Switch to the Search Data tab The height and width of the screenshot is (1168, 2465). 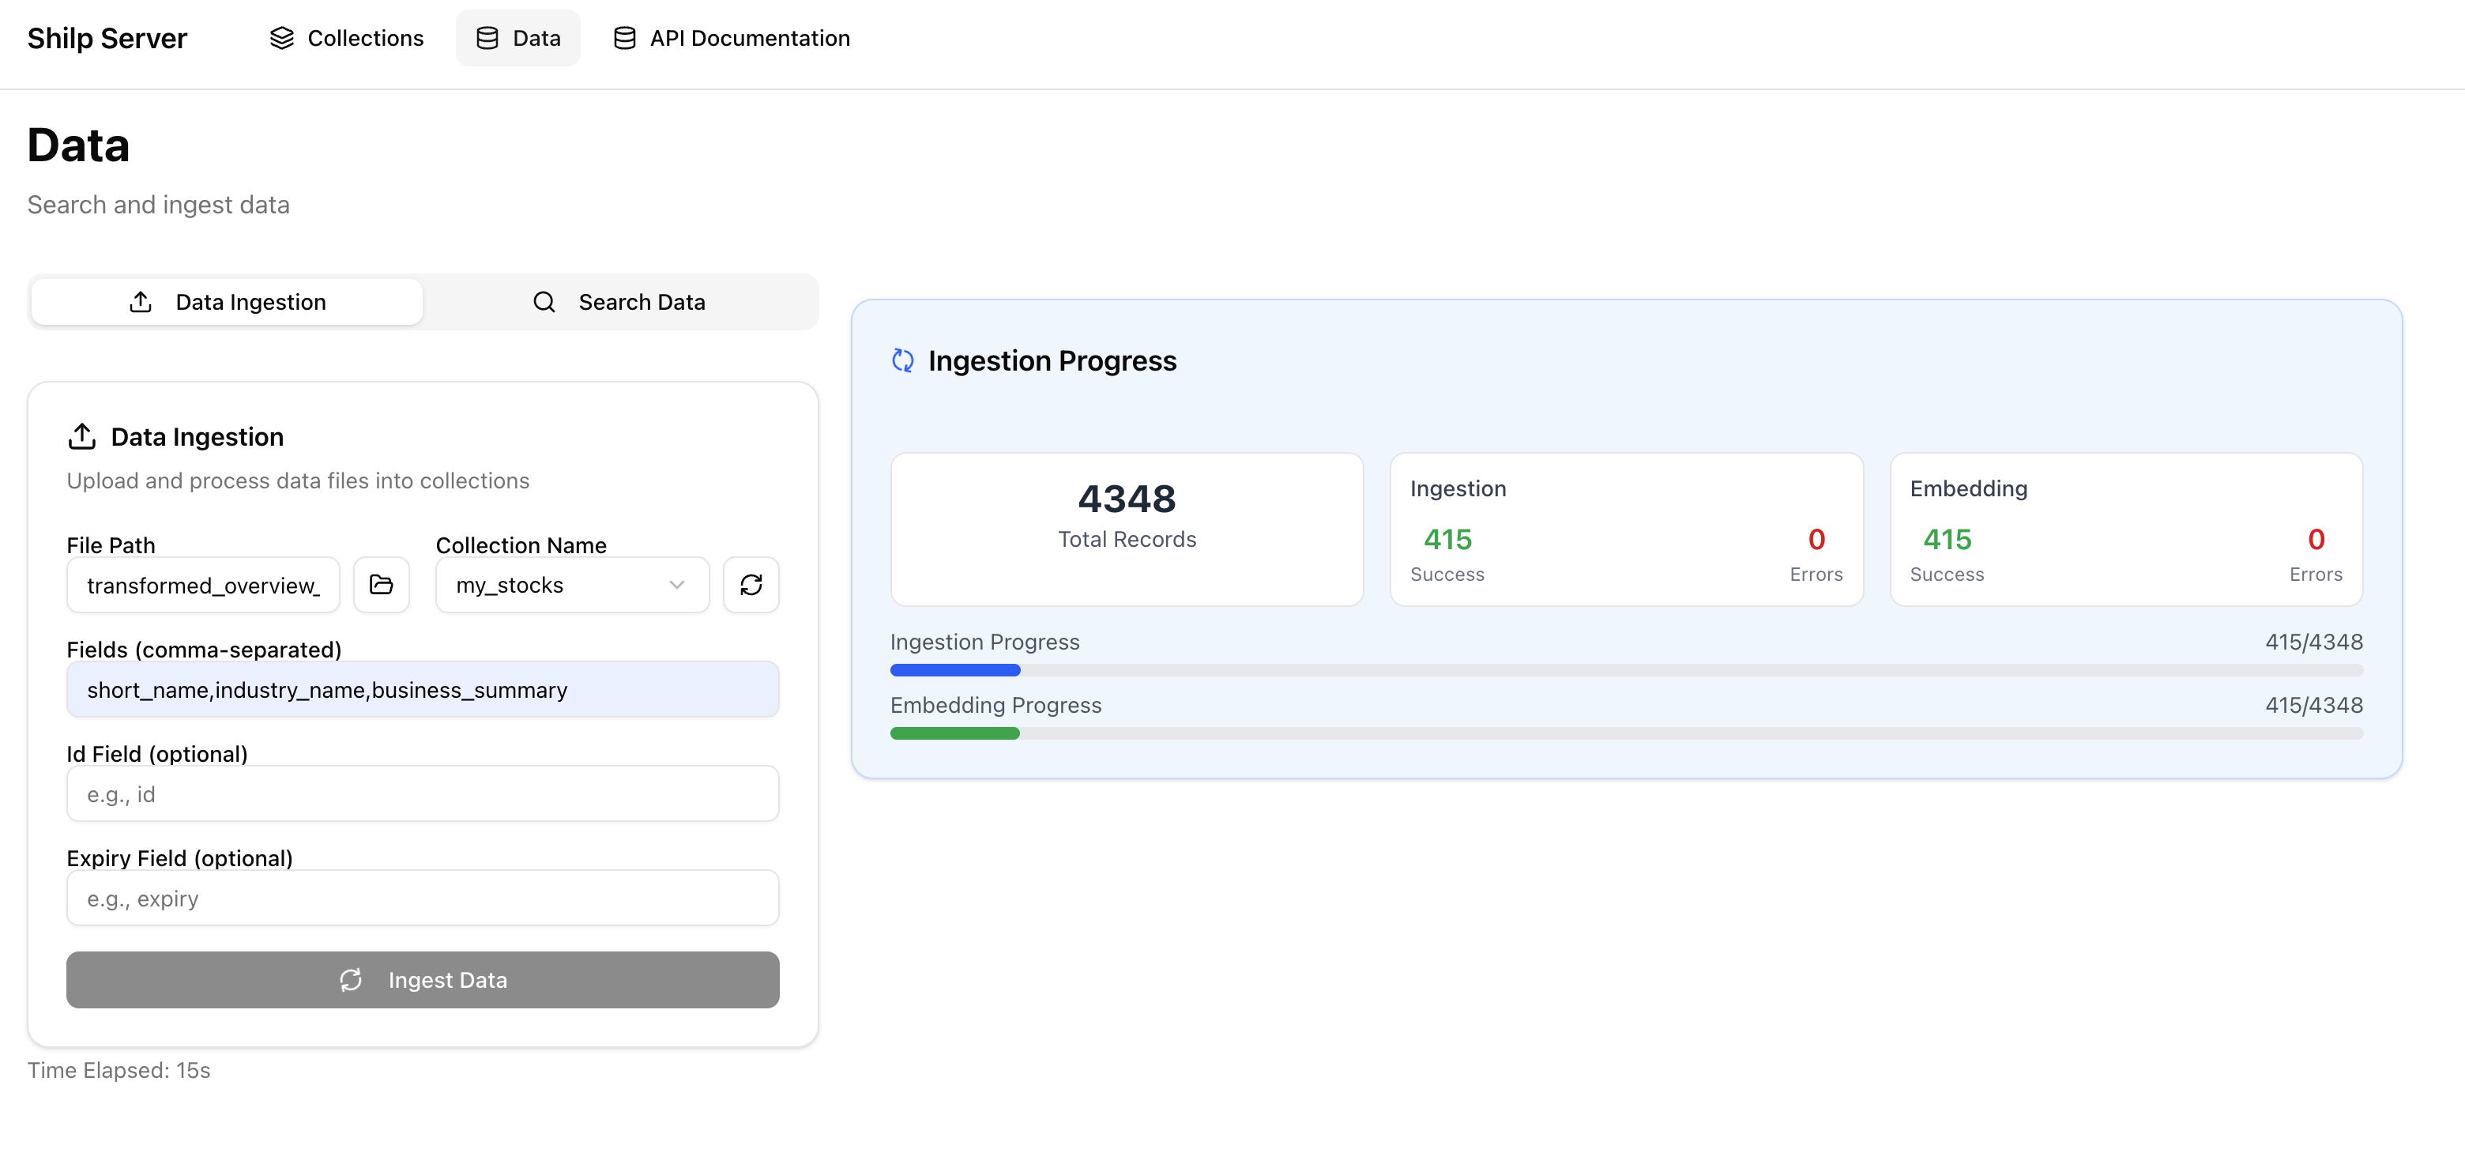tap(620, 302)
